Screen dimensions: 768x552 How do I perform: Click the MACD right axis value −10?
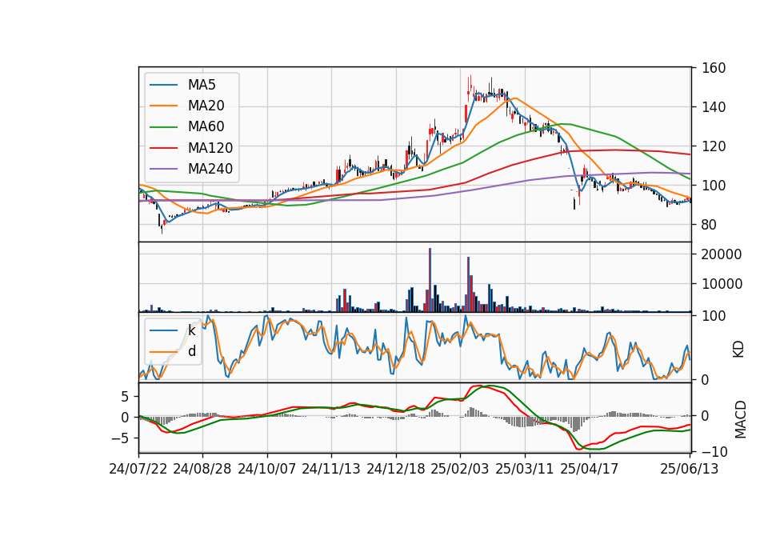tap(714, 451)
